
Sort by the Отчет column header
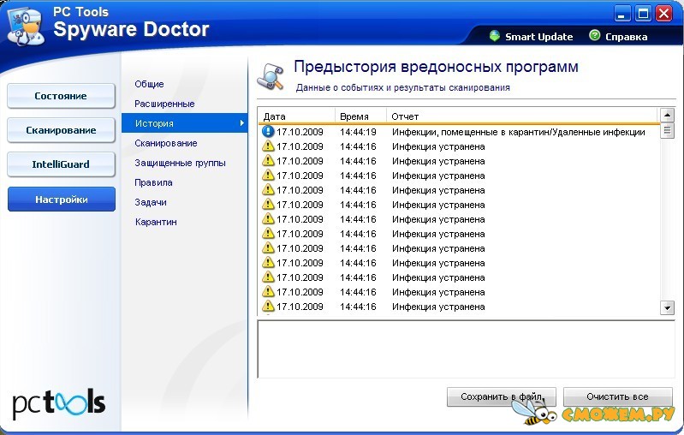coord(521,116)
